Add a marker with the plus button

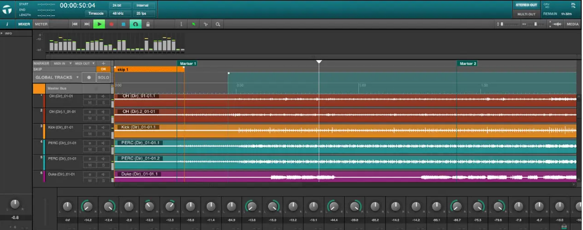(x=104, y=64)
